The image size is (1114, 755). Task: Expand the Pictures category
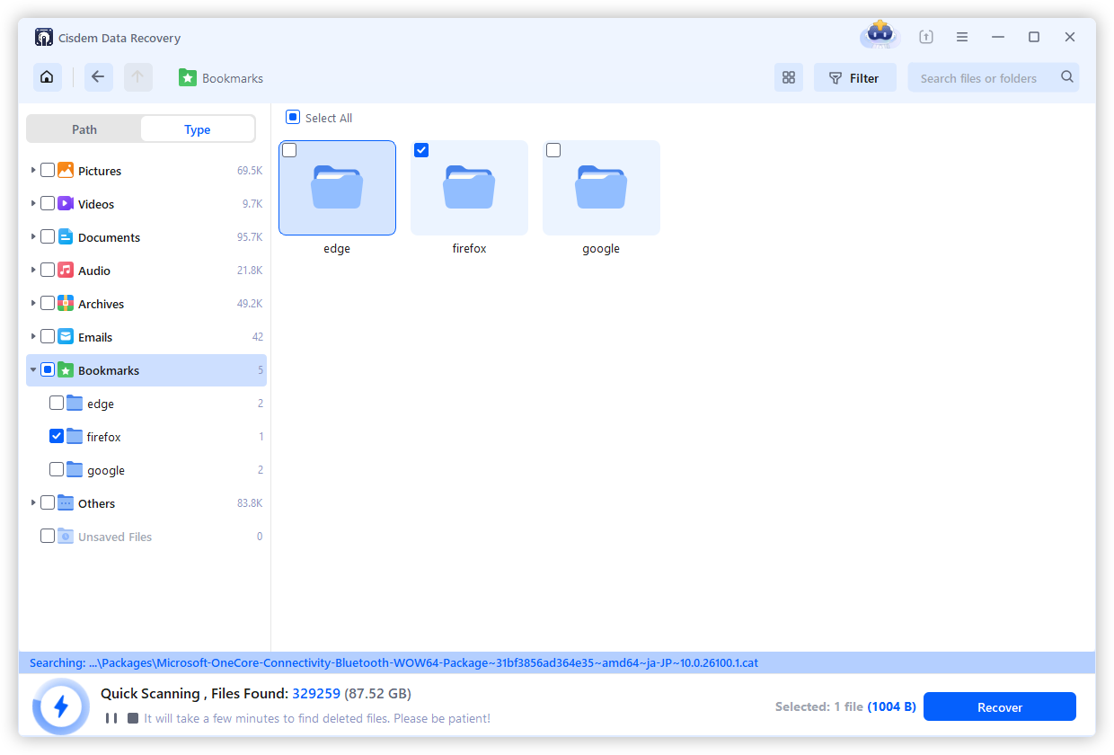(x=32, y=170)
